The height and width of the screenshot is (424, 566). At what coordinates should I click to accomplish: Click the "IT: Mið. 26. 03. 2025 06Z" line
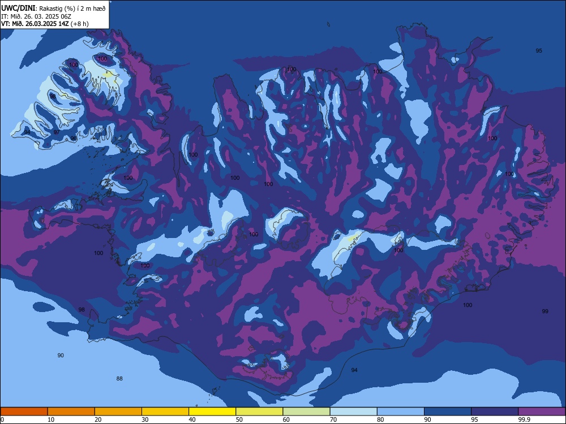pos(36,16)
